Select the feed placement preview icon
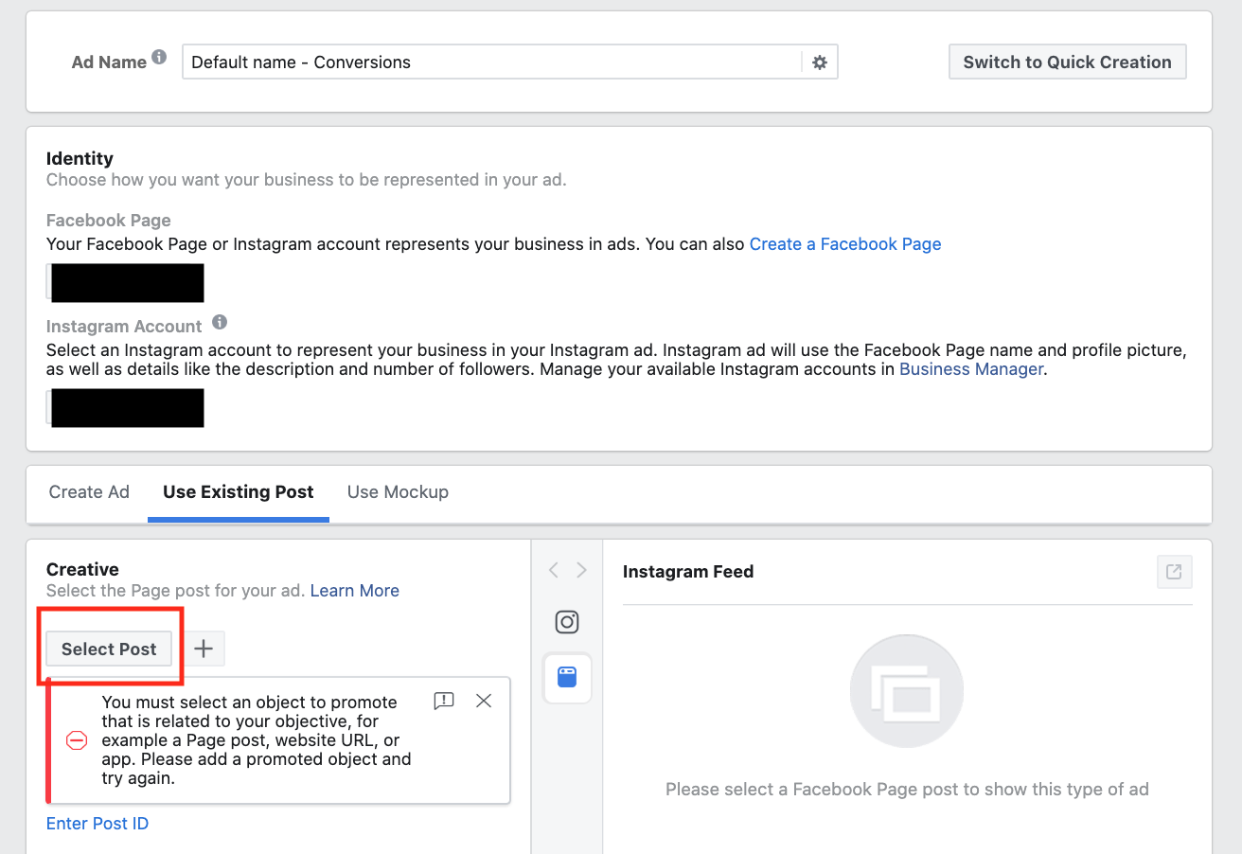1242x854 pixels. pyautogui.click(x=567, y=678)
